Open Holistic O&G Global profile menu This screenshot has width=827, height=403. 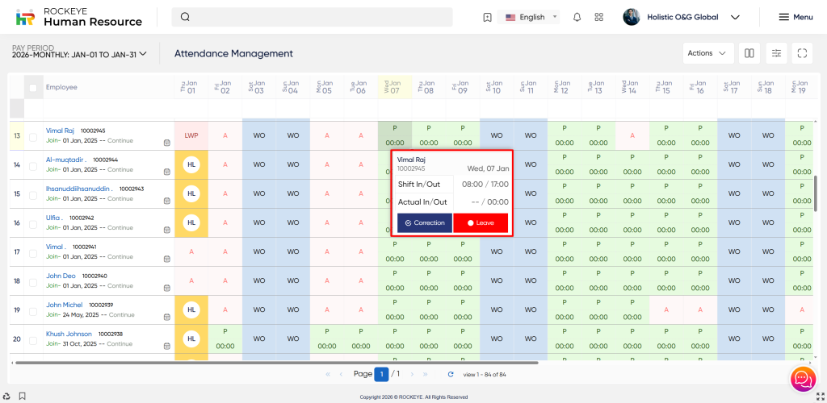(x=682, y=17)
